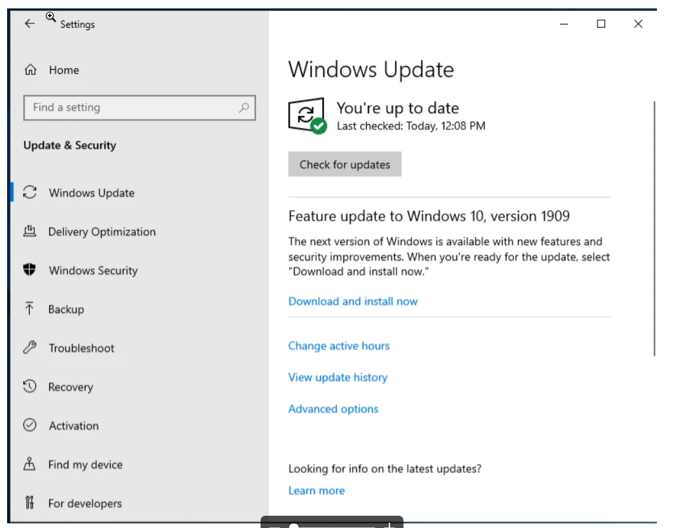This screenshot has height=528, width=677.
Task: Click the Find a setting search field
Action: [x=140, y=107]
